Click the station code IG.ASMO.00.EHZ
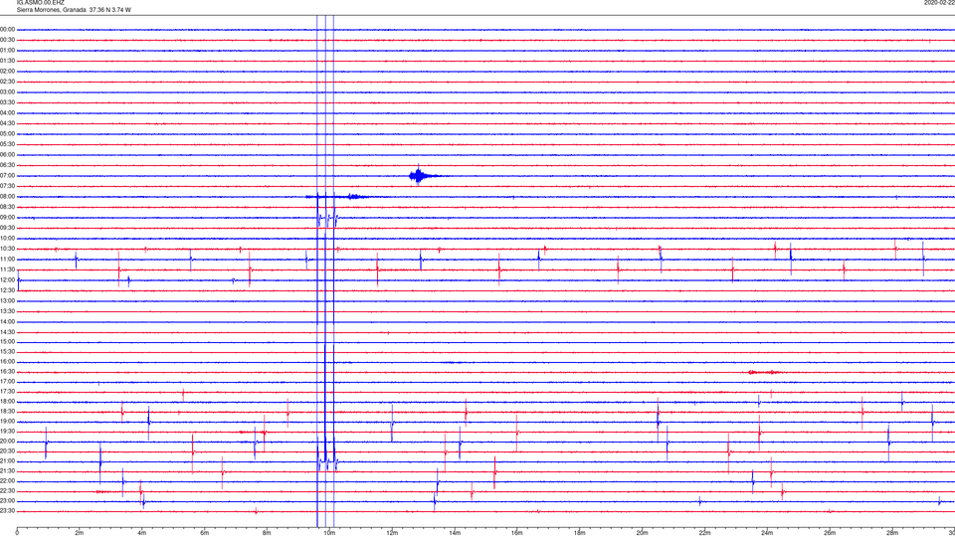The height and width of the screenshot is (537, 955). [x=40, y=2]
